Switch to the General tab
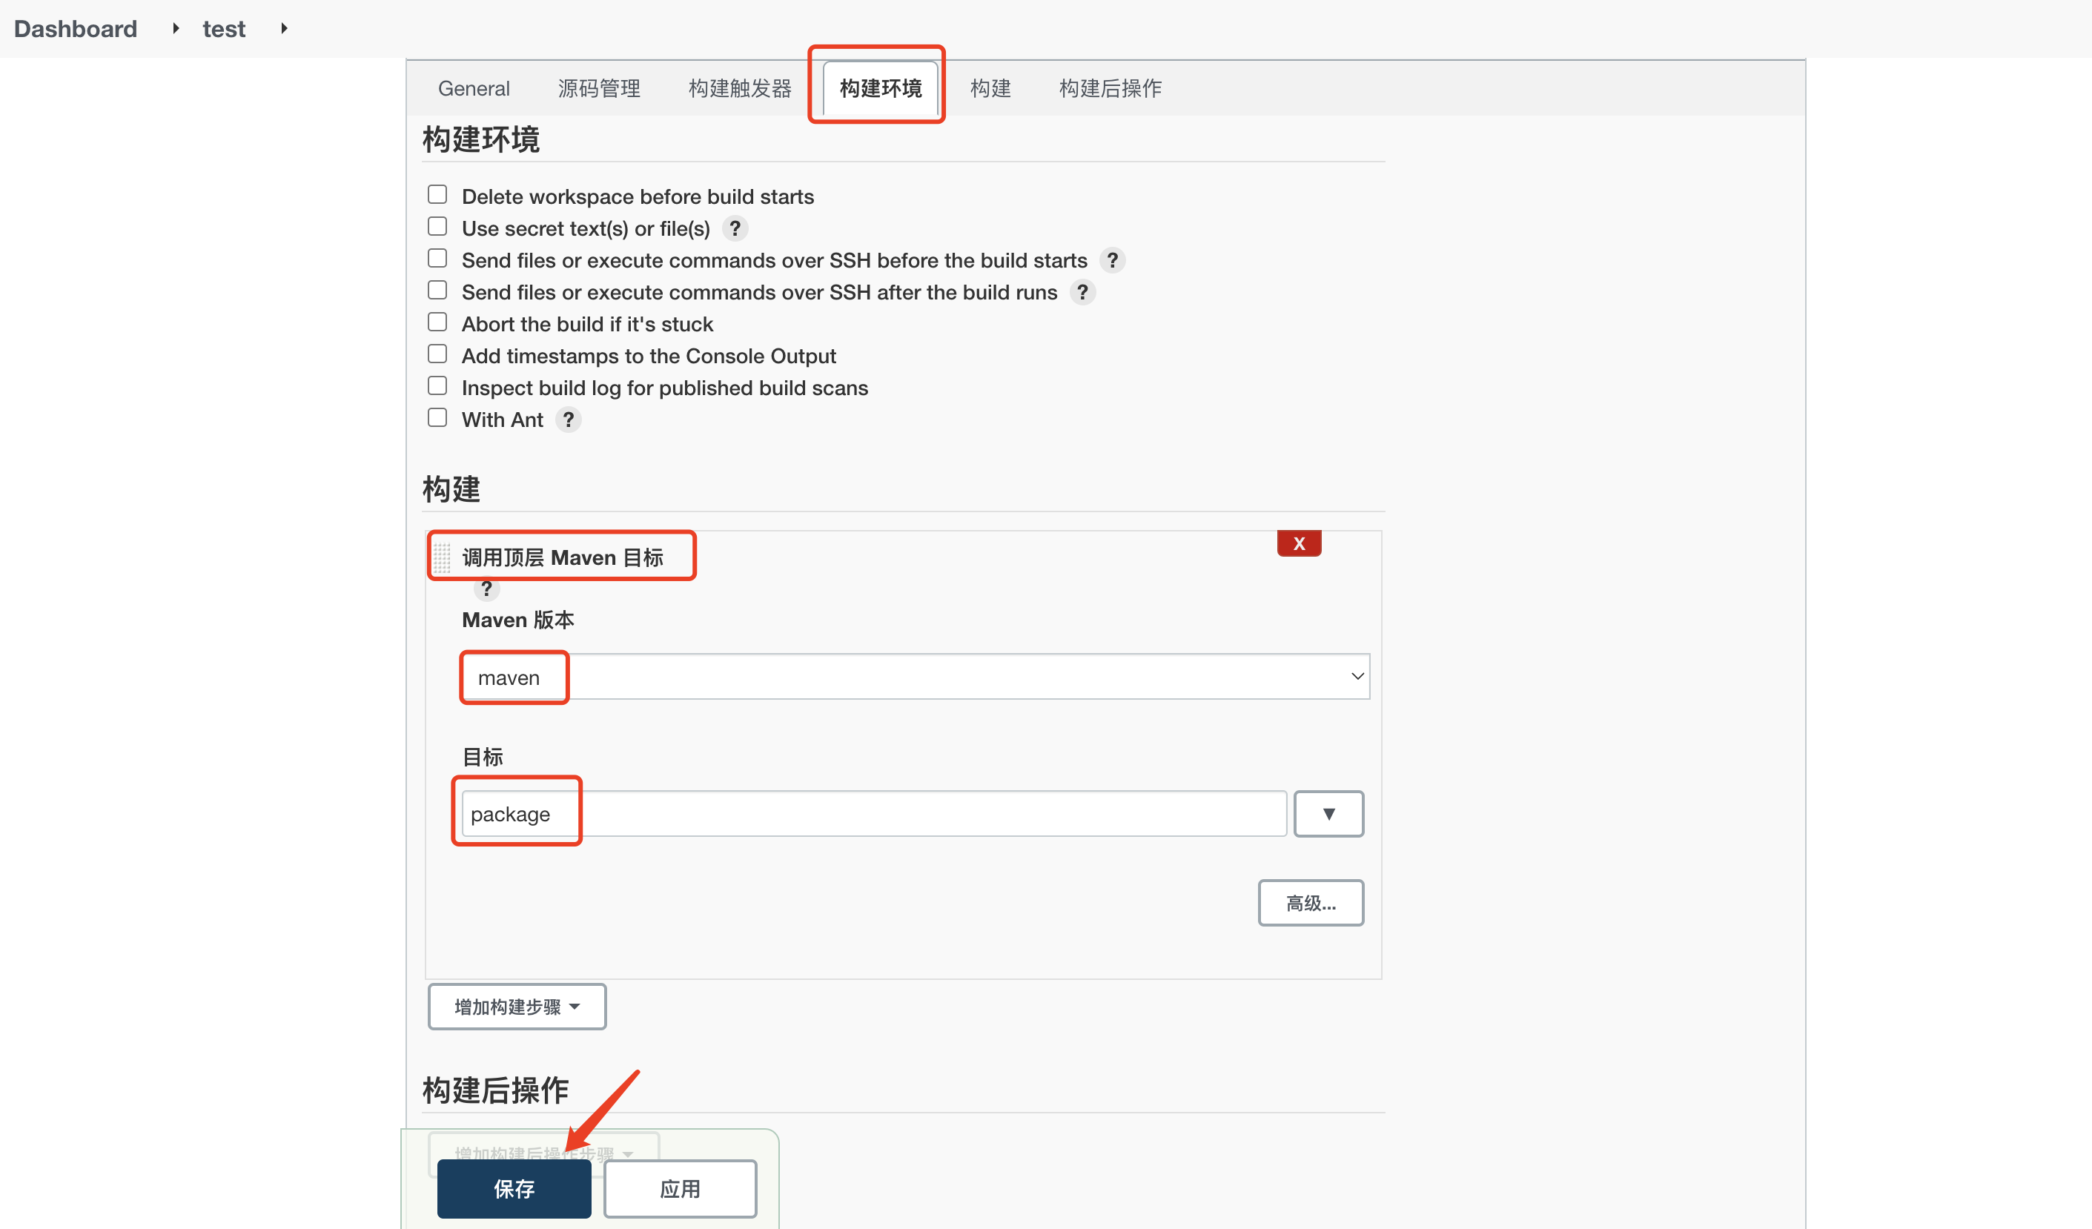2092x1229 pixels. 474,88
